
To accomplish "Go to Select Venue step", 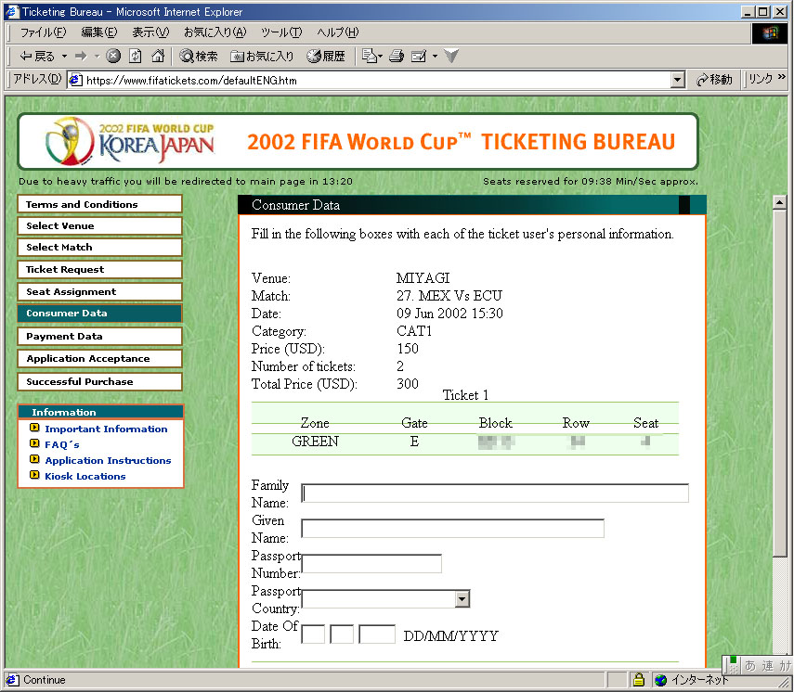I will coord(99,225).
